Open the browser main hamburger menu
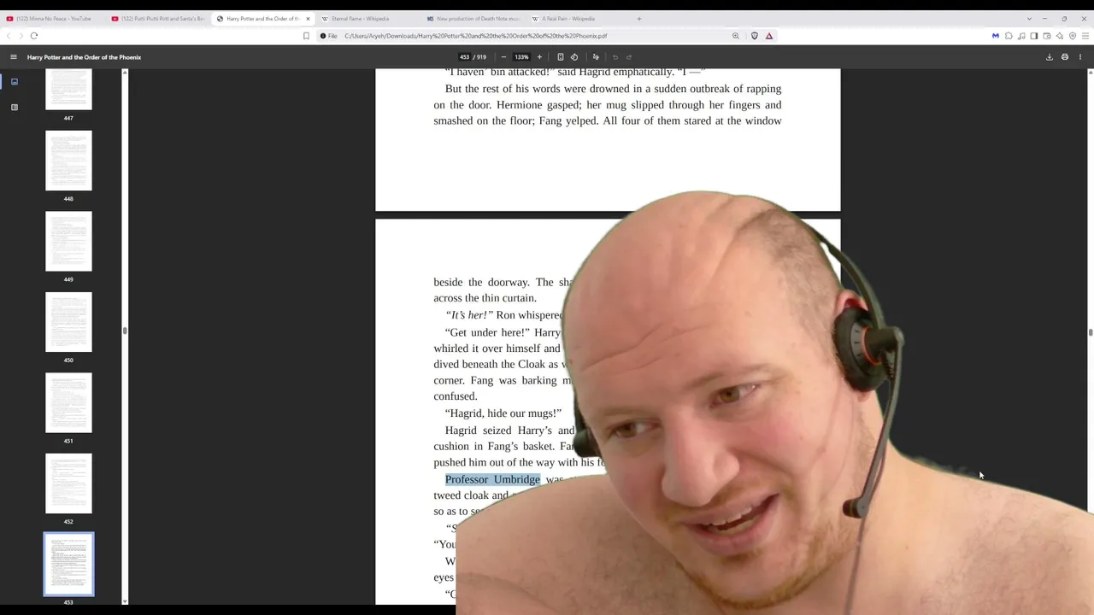Screen dimensions: 1094x615 1085,36
